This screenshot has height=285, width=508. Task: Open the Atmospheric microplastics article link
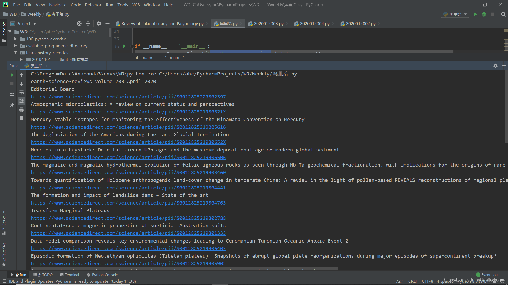coord(128,112)
